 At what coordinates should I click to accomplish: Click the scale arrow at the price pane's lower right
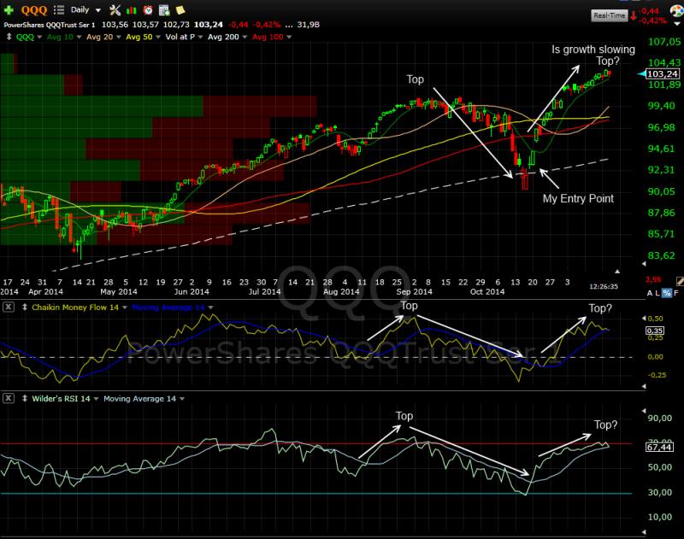tap(644, 264)
